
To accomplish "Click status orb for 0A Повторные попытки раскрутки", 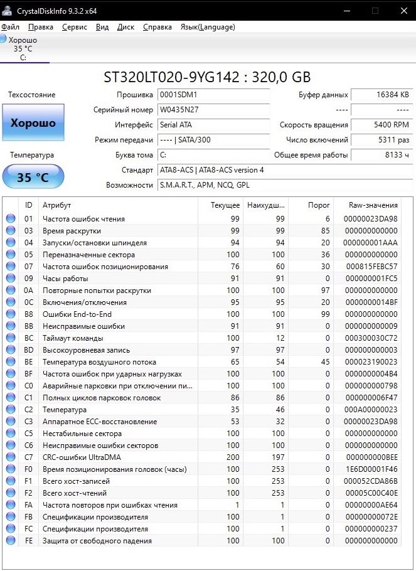I will coord(11,291).
